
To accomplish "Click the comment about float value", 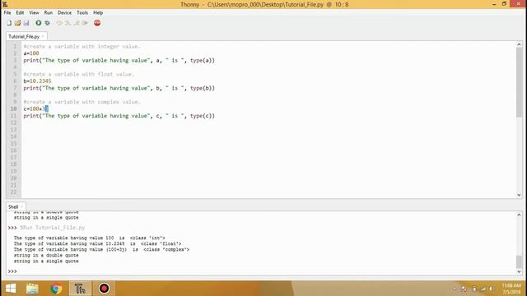I will tap(79, 74).
